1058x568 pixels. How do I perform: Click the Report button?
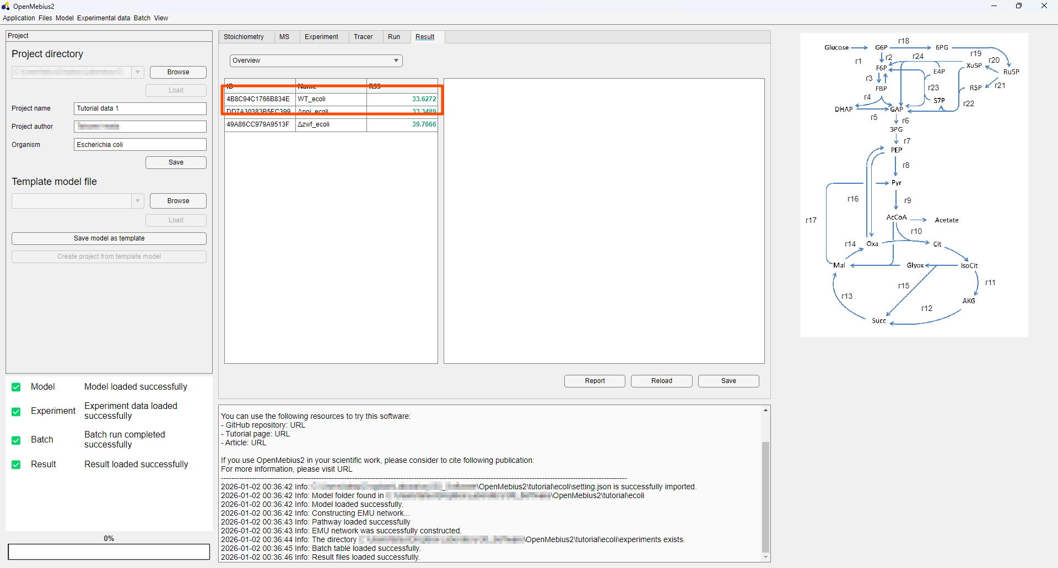pyautogui.click(x=595, y=381)
